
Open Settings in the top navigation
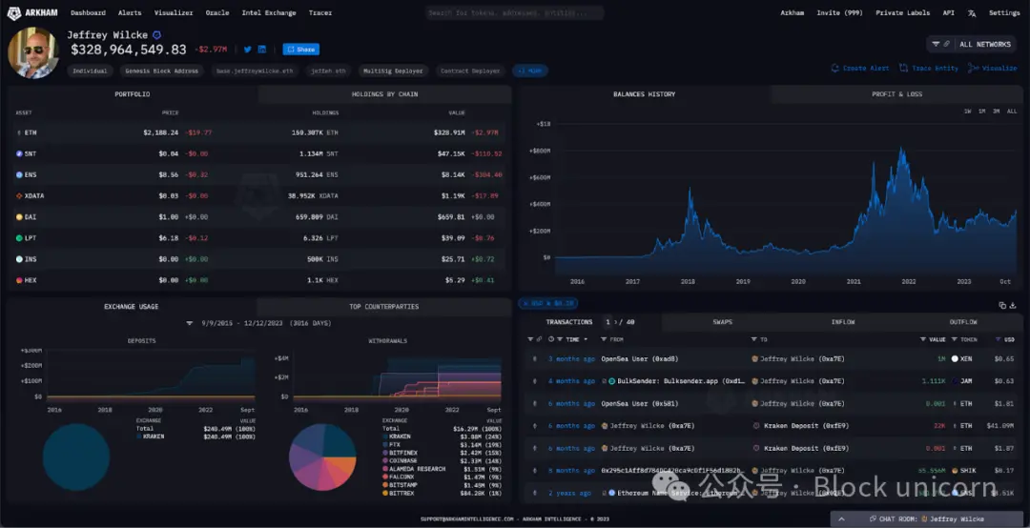click(x=1003, y=13)
